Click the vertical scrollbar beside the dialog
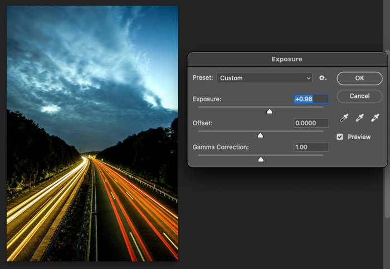The width and height of the screenshot is (390, 269). click(387, 134)
